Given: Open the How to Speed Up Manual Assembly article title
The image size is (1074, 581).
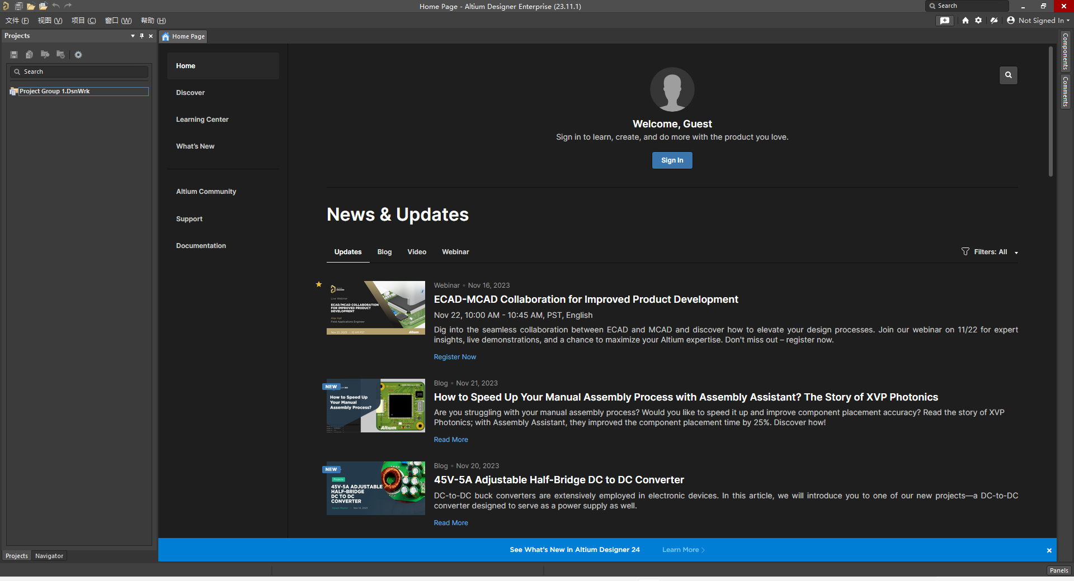Looking at the screenshot, I should tap(686, 397).
